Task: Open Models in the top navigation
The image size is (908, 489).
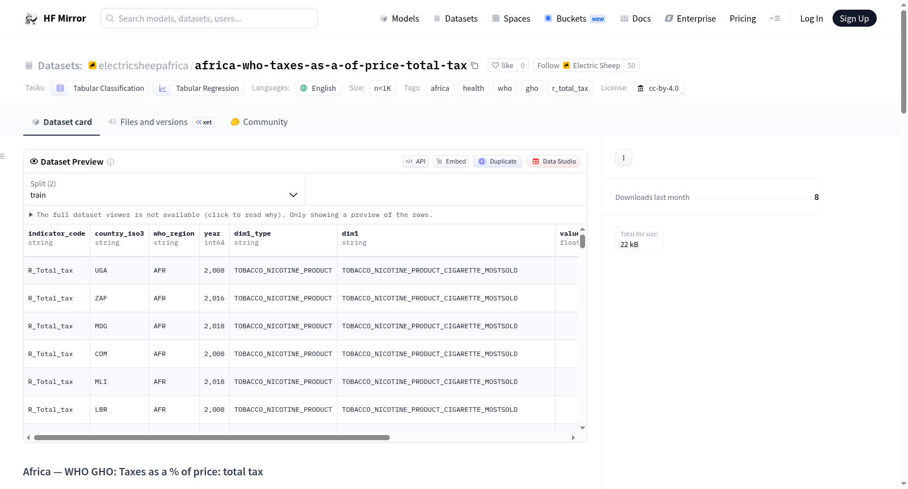Action: pyautogui.click(x=399, y=19)
